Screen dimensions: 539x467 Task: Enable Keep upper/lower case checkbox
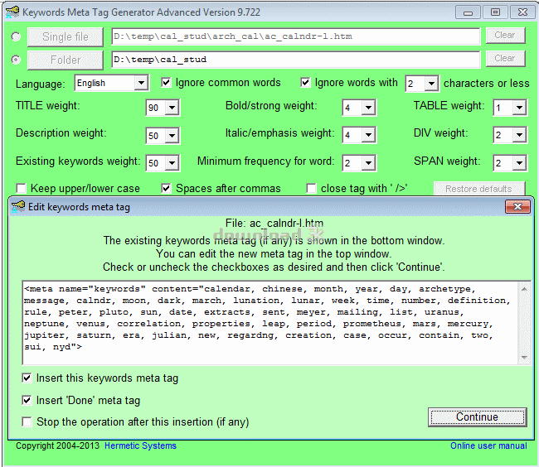[x=22, y=189]
